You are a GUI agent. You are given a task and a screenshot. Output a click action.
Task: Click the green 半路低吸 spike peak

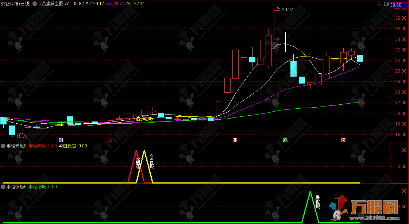(310, 192)
